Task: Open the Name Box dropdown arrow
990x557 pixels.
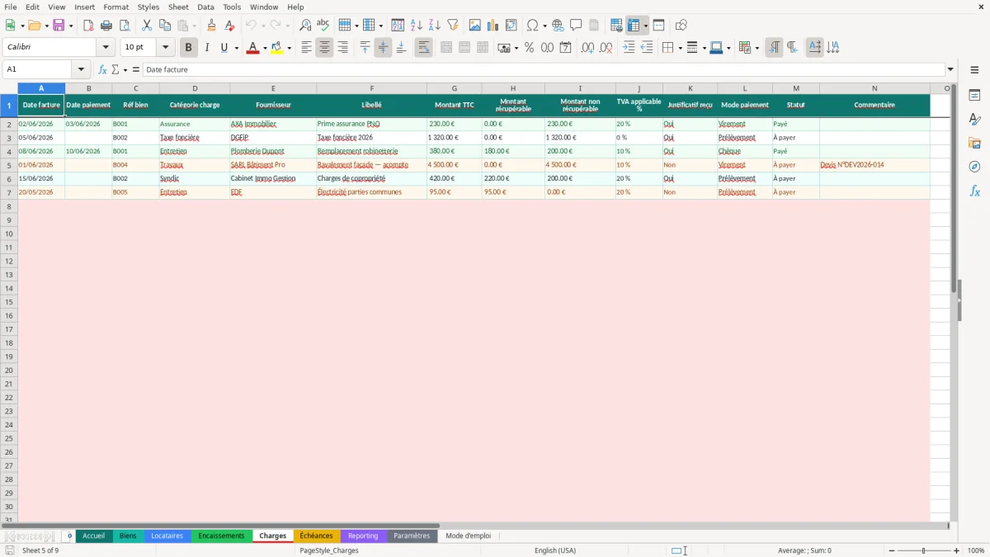Action: point(81,70)
